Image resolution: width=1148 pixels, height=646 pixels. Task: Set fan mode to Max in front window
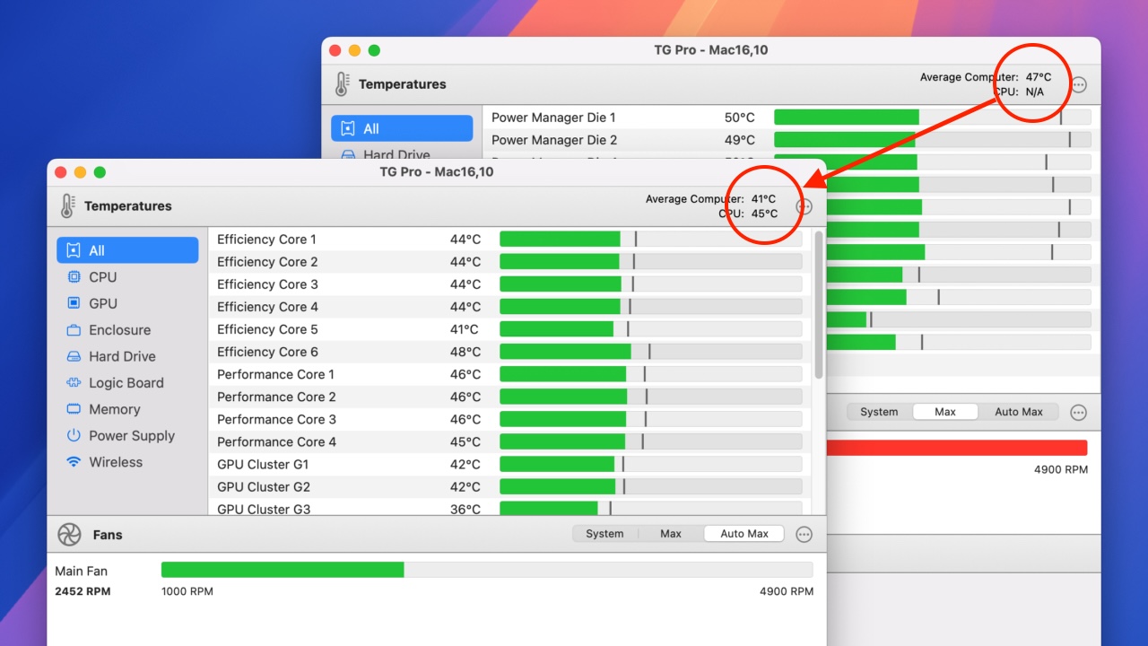click(x=671, y=534)
